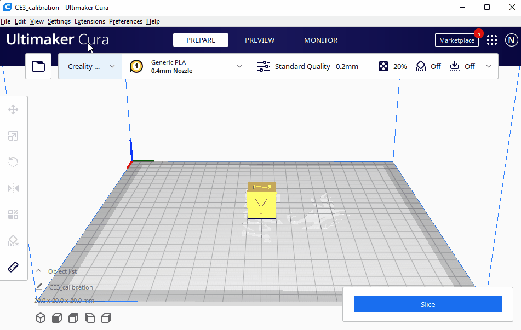Select the Move tool
The height and width of the screenshot is (330, 521).
pyautogui.click(x=13, y=109)
